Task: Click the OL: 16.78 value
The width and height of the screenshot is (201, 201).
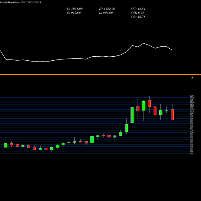Action: 138,17
